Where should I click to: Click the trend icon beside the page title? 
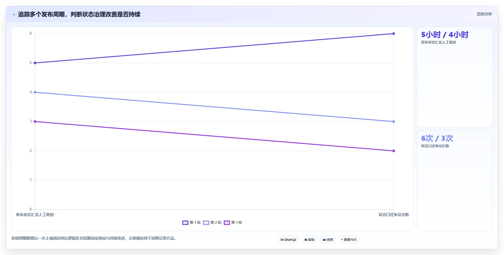tap(14, 15)
